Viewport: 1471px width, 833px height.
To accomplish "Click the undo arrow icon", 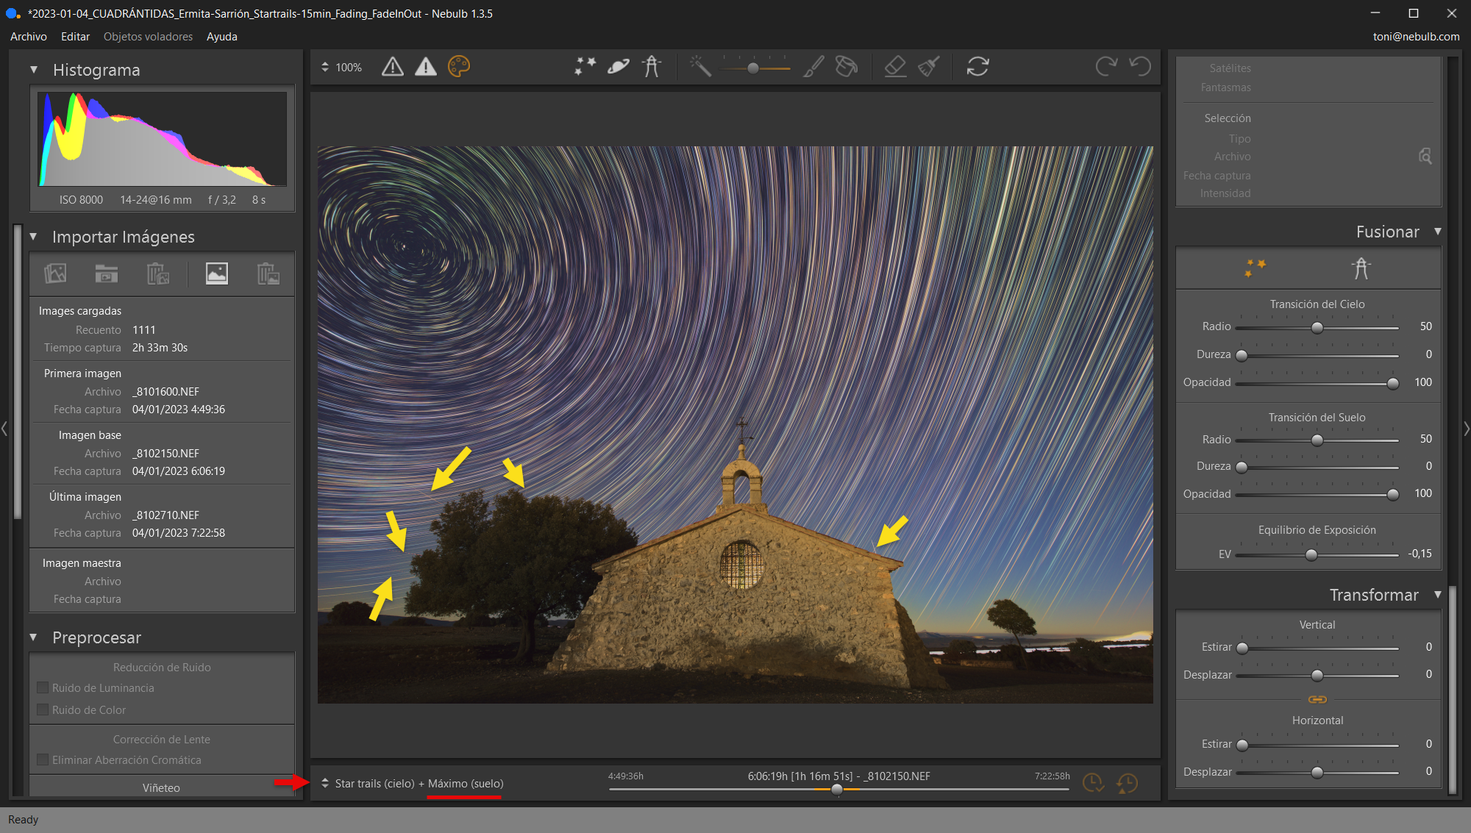I will pyautogui.click(x=1140, y=67).
